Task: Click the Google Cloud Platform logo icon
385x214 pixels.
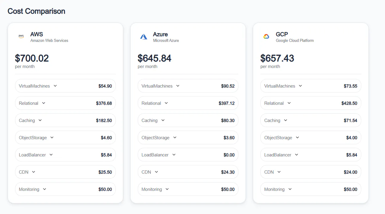Action: [x=266, y=37]
